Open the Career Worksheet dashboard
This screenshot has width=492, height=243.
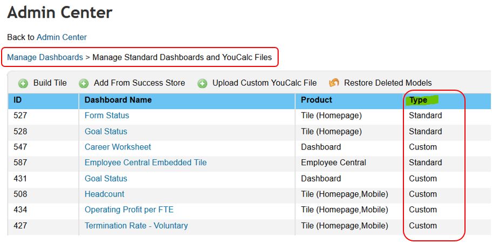[118, 147]
